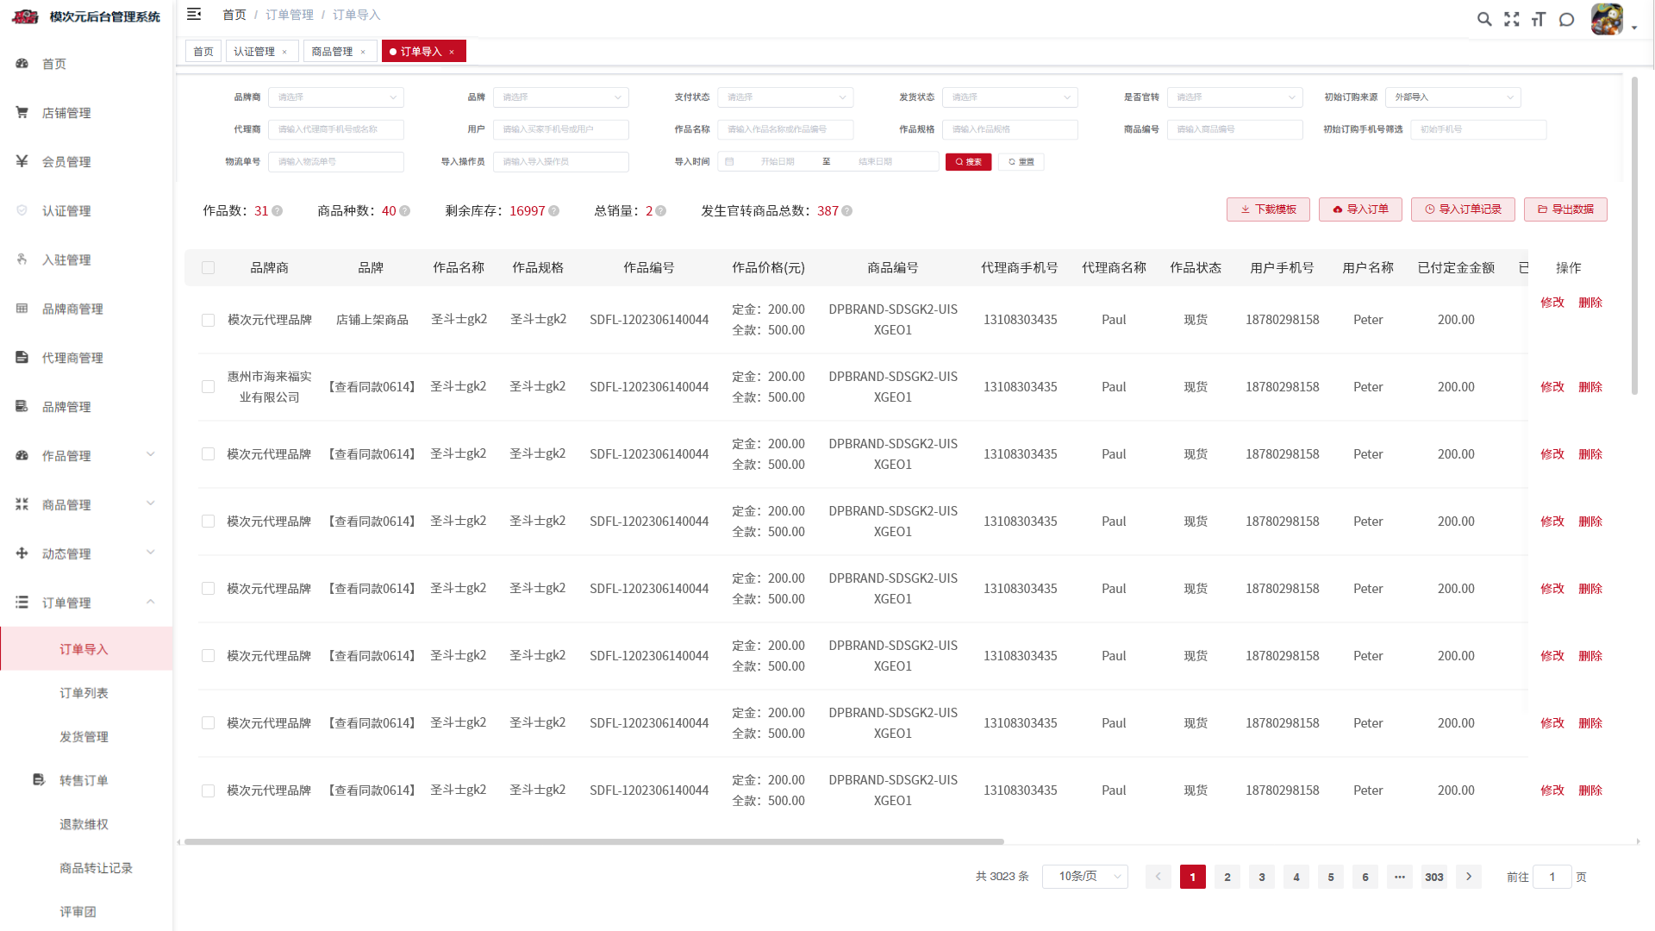The width and height of the screenshot is (1655, 931).
Task: Open the 品牌商 filter dropdown
Action: [x=336, y=97]
